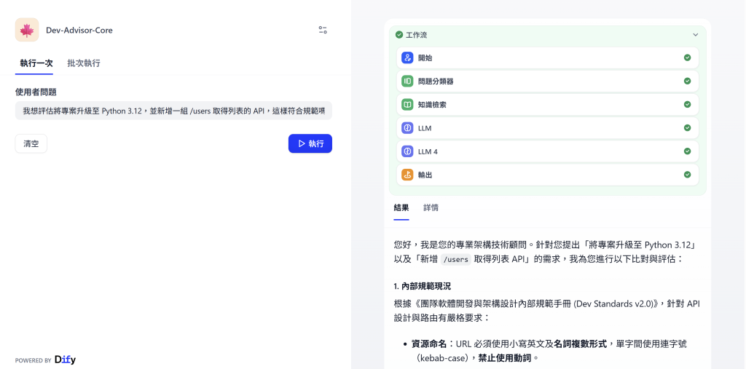Screen dimensions: 746x369
Task: Expand the LLM step row
Action: coord(548,128)
